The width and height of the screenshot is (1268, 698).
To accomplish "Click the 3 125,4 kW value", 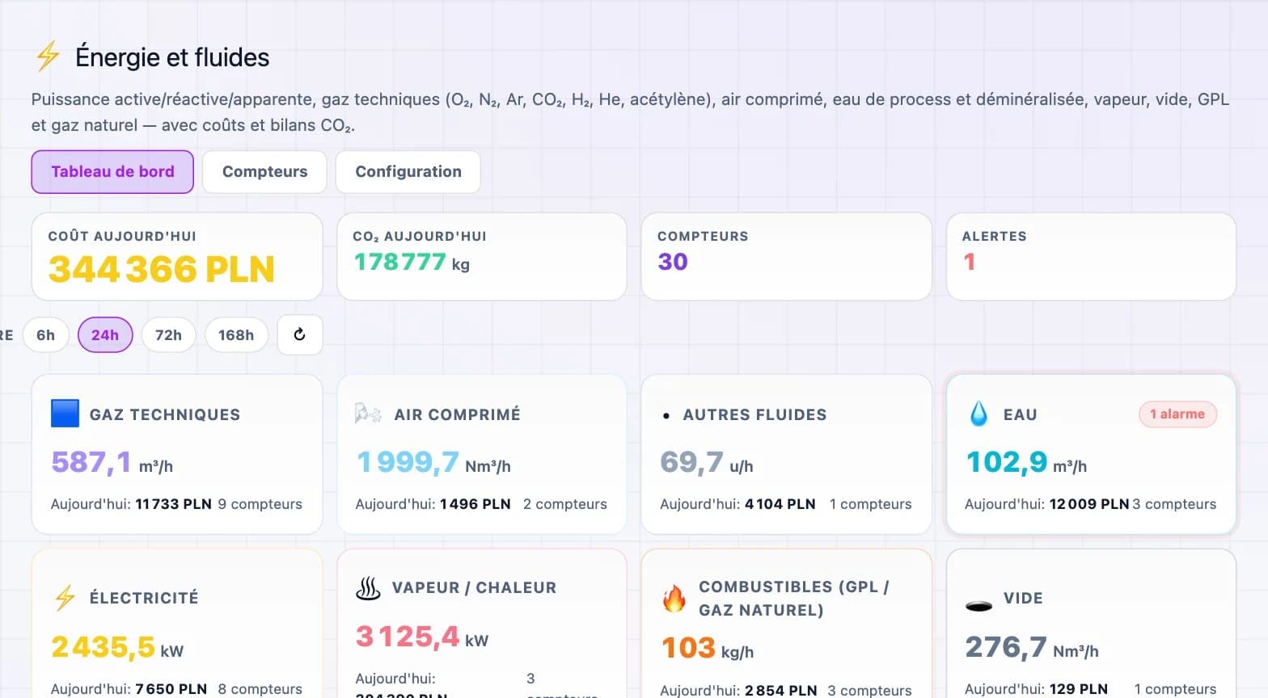I will pyautogui.click(x=422, y=637).
